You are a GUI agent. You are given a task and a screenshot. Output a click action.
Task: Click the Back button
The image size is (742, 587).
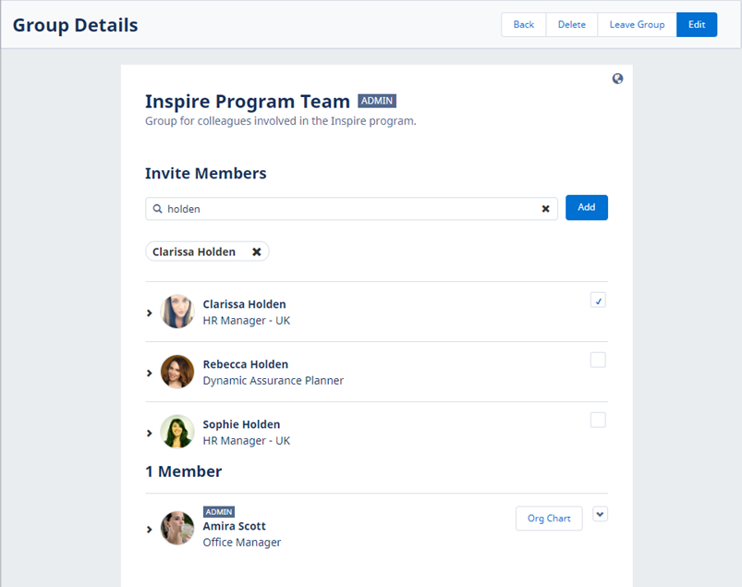coord(523,25)
